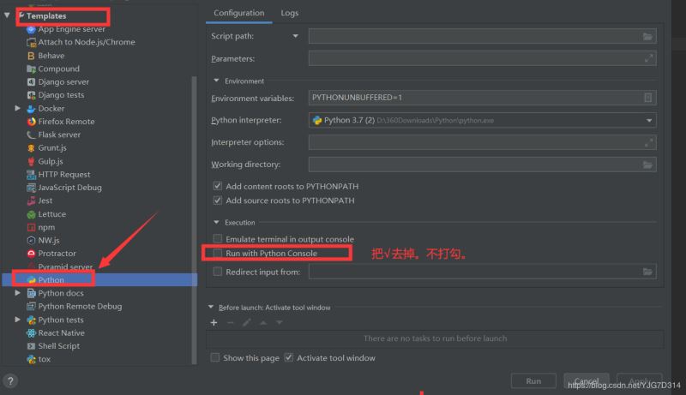Click the Python docs icon
686x395 pixels.
(x=31, y=294)
